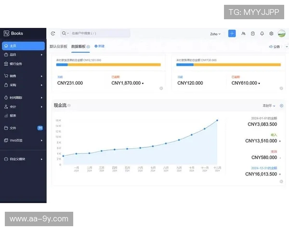Click the 一月 data point on chart
The height and width of the screenshot is (231, 289).
tap(76, 154)
